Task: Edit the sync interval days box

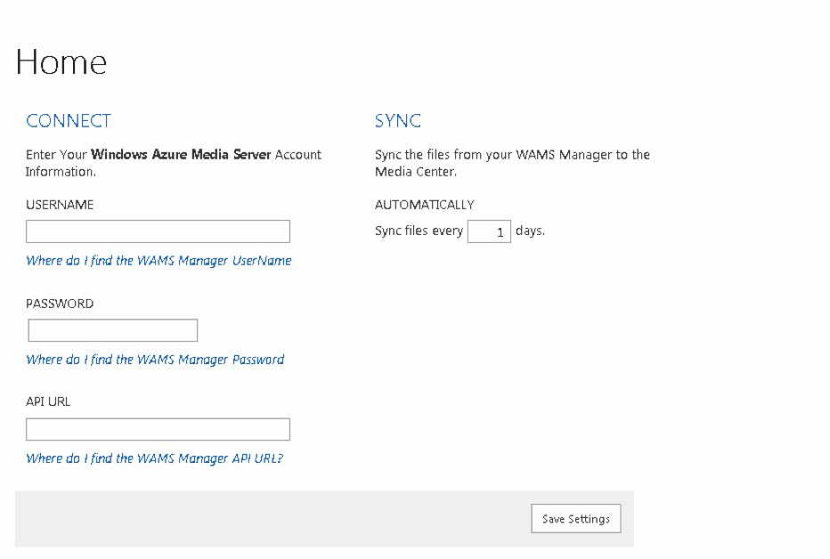Action: point(489,231)
